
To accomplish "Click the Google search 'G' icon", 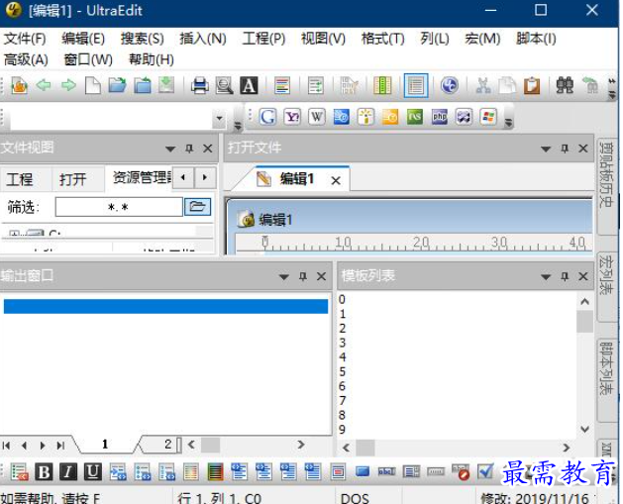I will (x=267, y=117).
